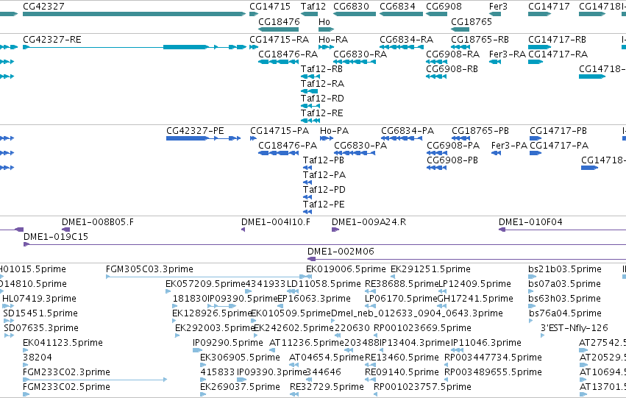Image resolution: width=626 pixels, height=398 pixels.
Task: Click EST FGM305C03.3prime
Action: click(149, 269)
